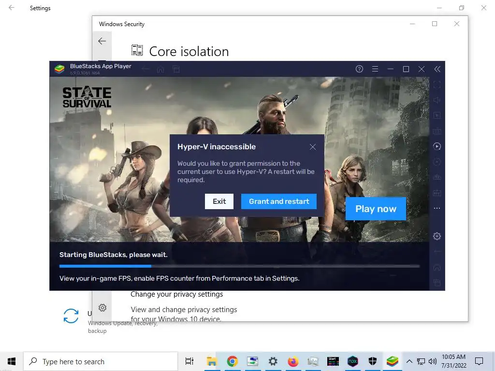Click the home icon in BlueStacks title bar

coord(160,70)
